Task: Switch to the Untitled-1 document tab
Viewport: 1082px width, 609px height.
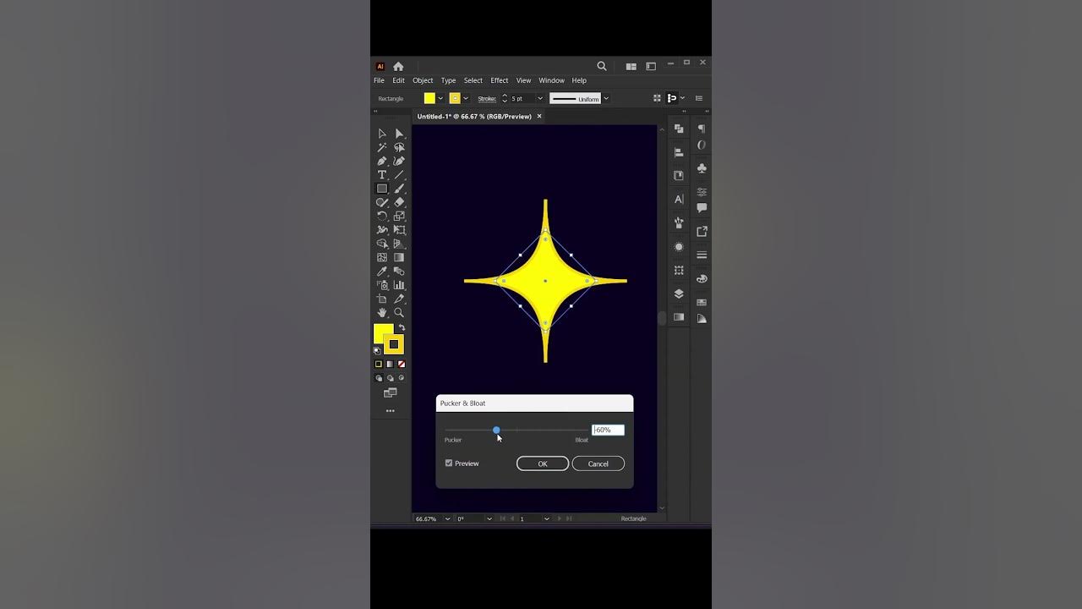Action: 474,116
